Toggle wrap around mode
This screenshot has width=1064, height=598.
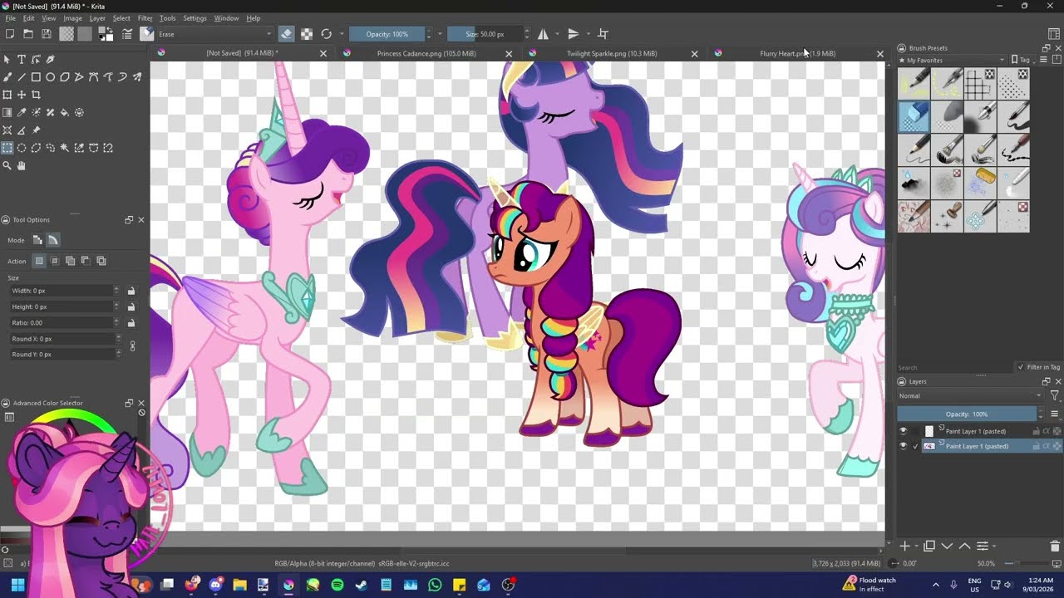pyautogui.click(x=603, y=34)
